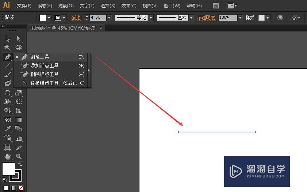Click the control bar fill swatch
307x192 pixels.
pyautogui.click(x=43, y=18)
